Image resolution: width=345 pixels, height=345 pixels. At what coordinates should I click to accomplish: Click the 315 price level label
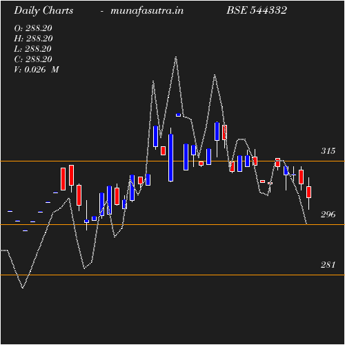coord(328,151)
